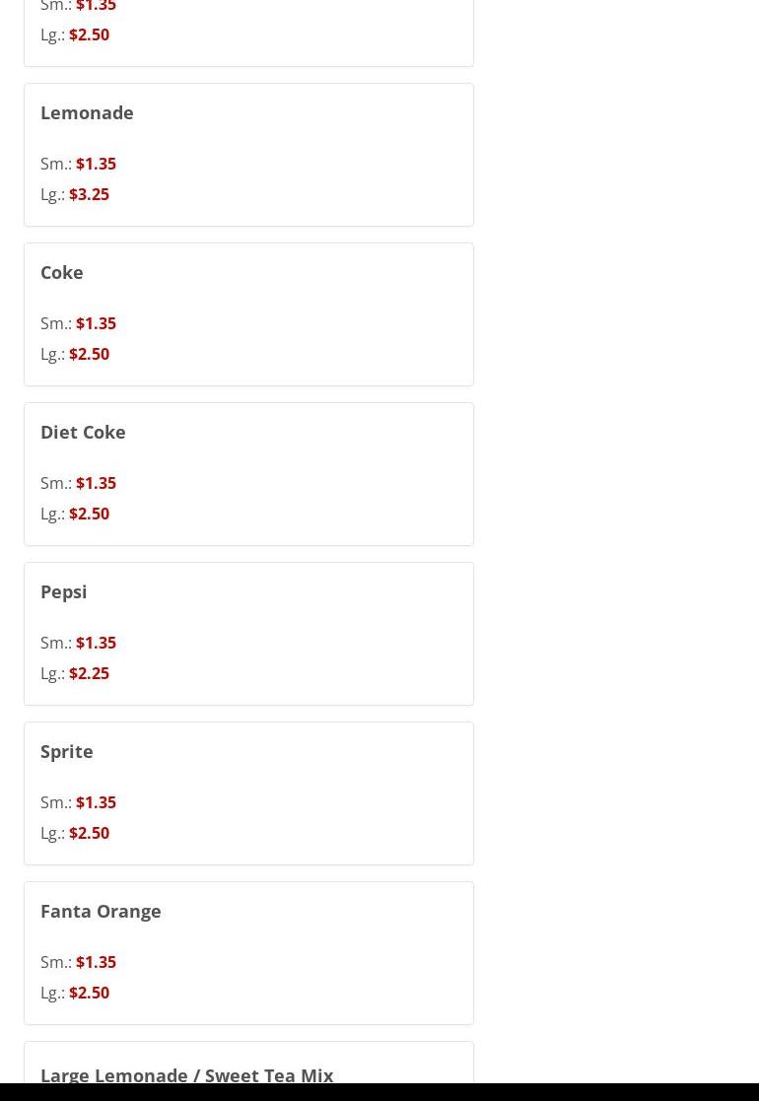Select the small Sprite price
759x1101 pixels.
pos(96,802)
